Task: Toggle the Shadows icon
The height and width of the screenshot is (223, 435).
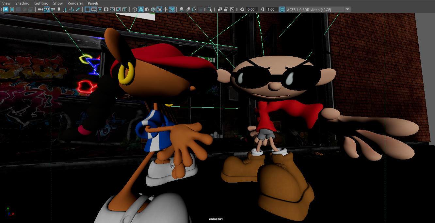Action: point(172,9)
